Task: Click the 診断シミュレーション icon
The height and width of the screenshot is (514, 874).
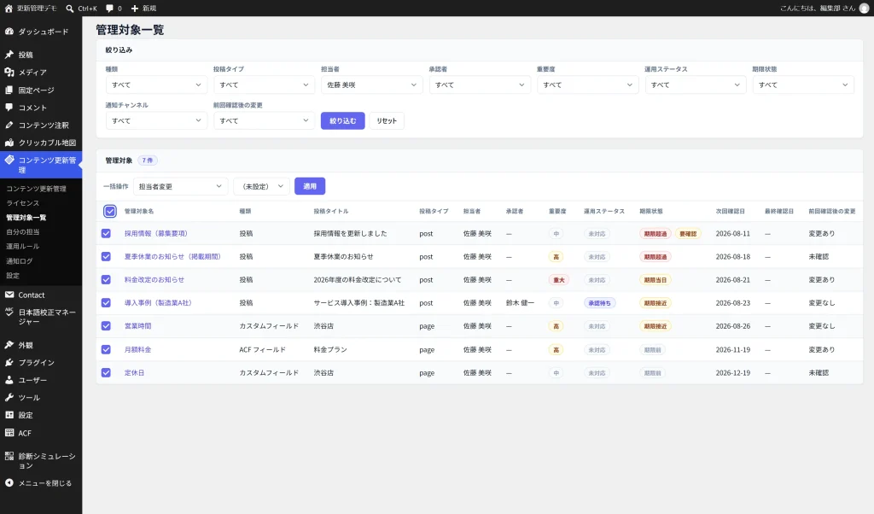Action: point(9,456)
